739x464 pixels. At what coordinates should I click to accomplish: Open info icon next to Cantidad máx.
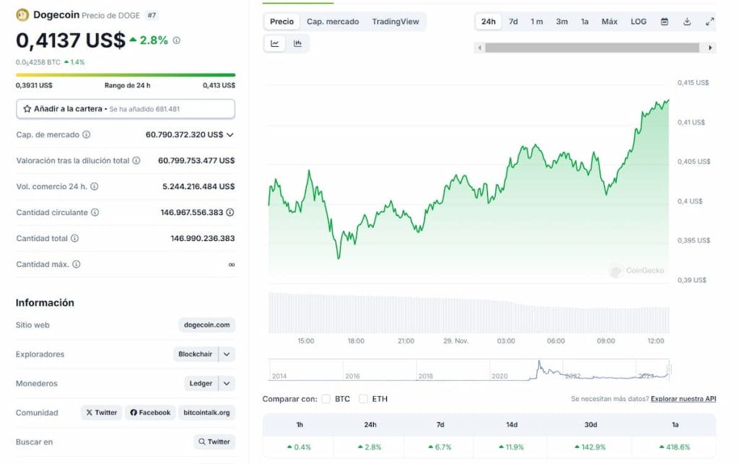[x=76, y=264]
